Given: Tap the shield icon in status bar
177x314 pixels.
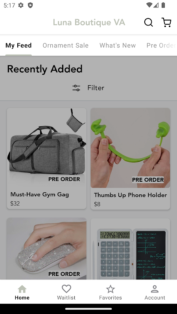Looking at the screenshot, I should click(x=30, y=5).
